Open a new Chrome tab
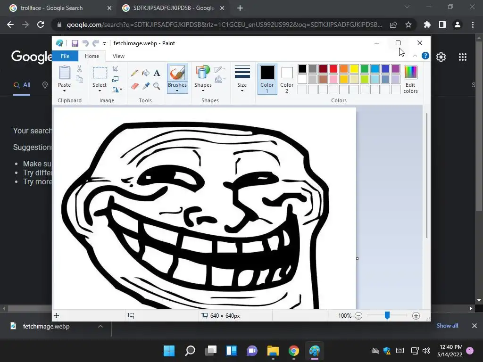 click(x=240, y=8)
